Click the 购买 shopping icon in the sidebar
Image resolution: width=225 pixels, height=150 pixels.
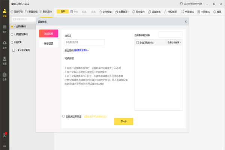pos(4,29)
